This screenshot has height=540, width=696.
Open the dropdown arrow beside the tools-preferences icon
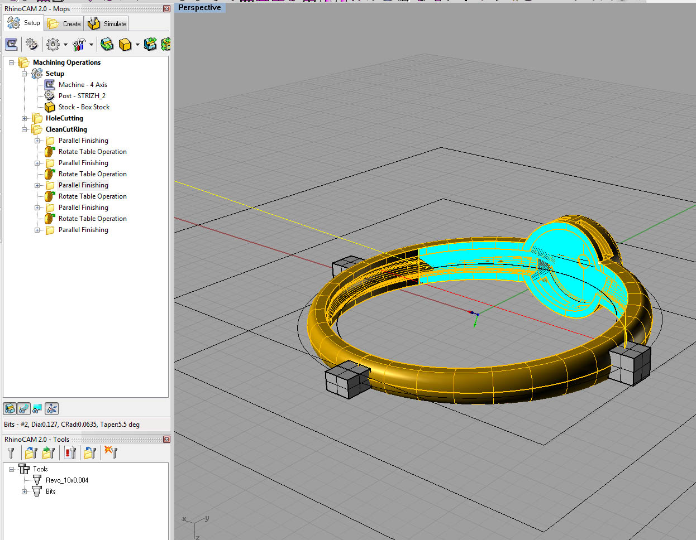pos(91,45)
